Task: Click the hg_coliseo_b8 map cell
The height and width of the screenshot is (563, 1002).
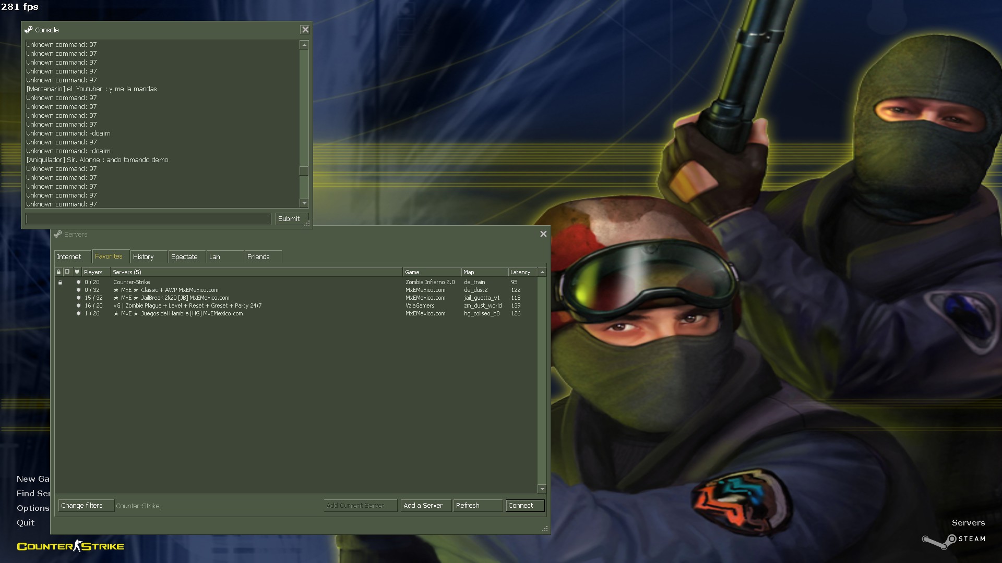Action: coord(482,313)
